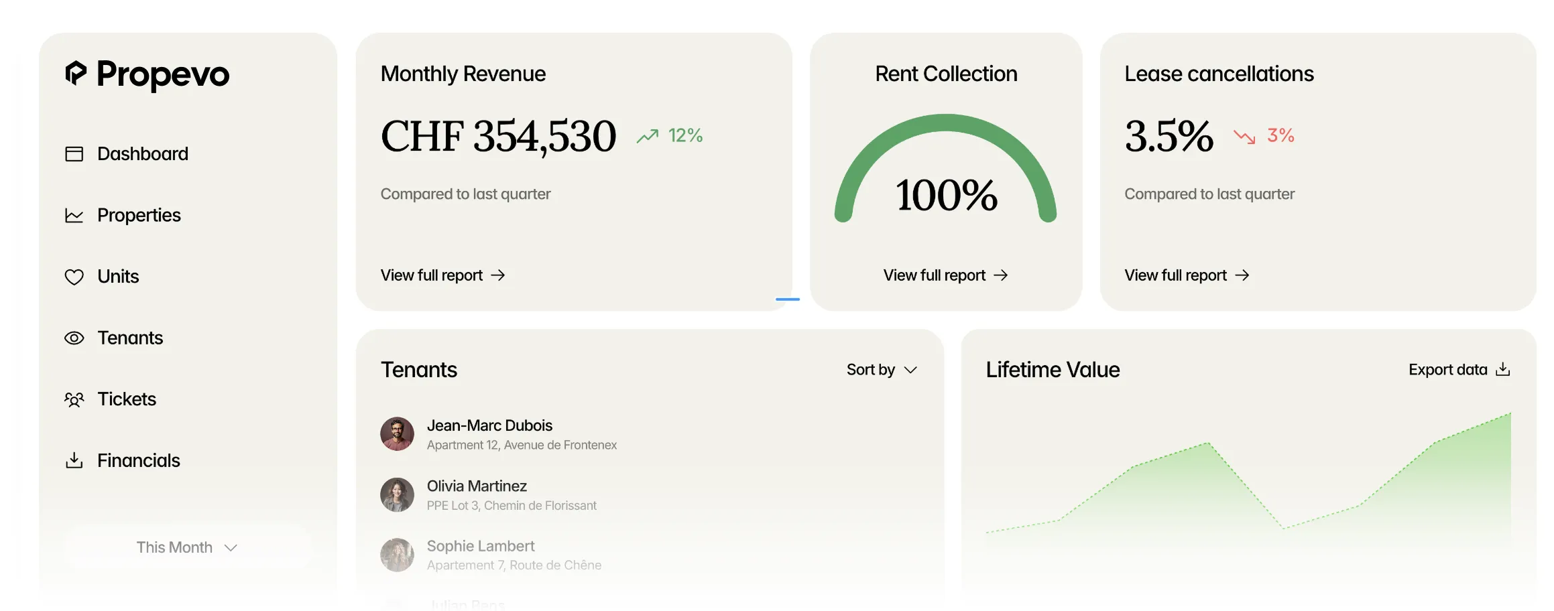
Task: Click the Rent Collection progress gauge
Action: (x=945, y=167)
